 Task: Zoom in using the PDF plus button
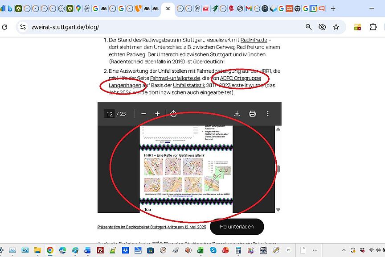point(157,114)
